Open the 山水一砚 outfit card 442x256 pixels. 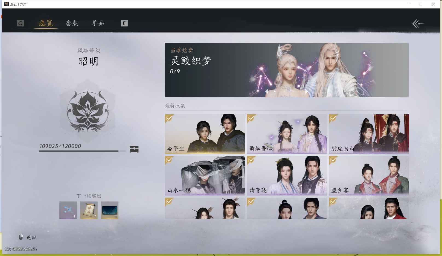click(205, 176)
